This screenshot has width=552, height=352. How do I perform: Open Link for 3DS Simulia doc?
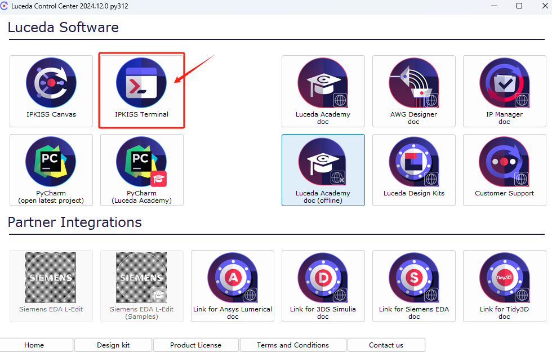tap(323, 286)
